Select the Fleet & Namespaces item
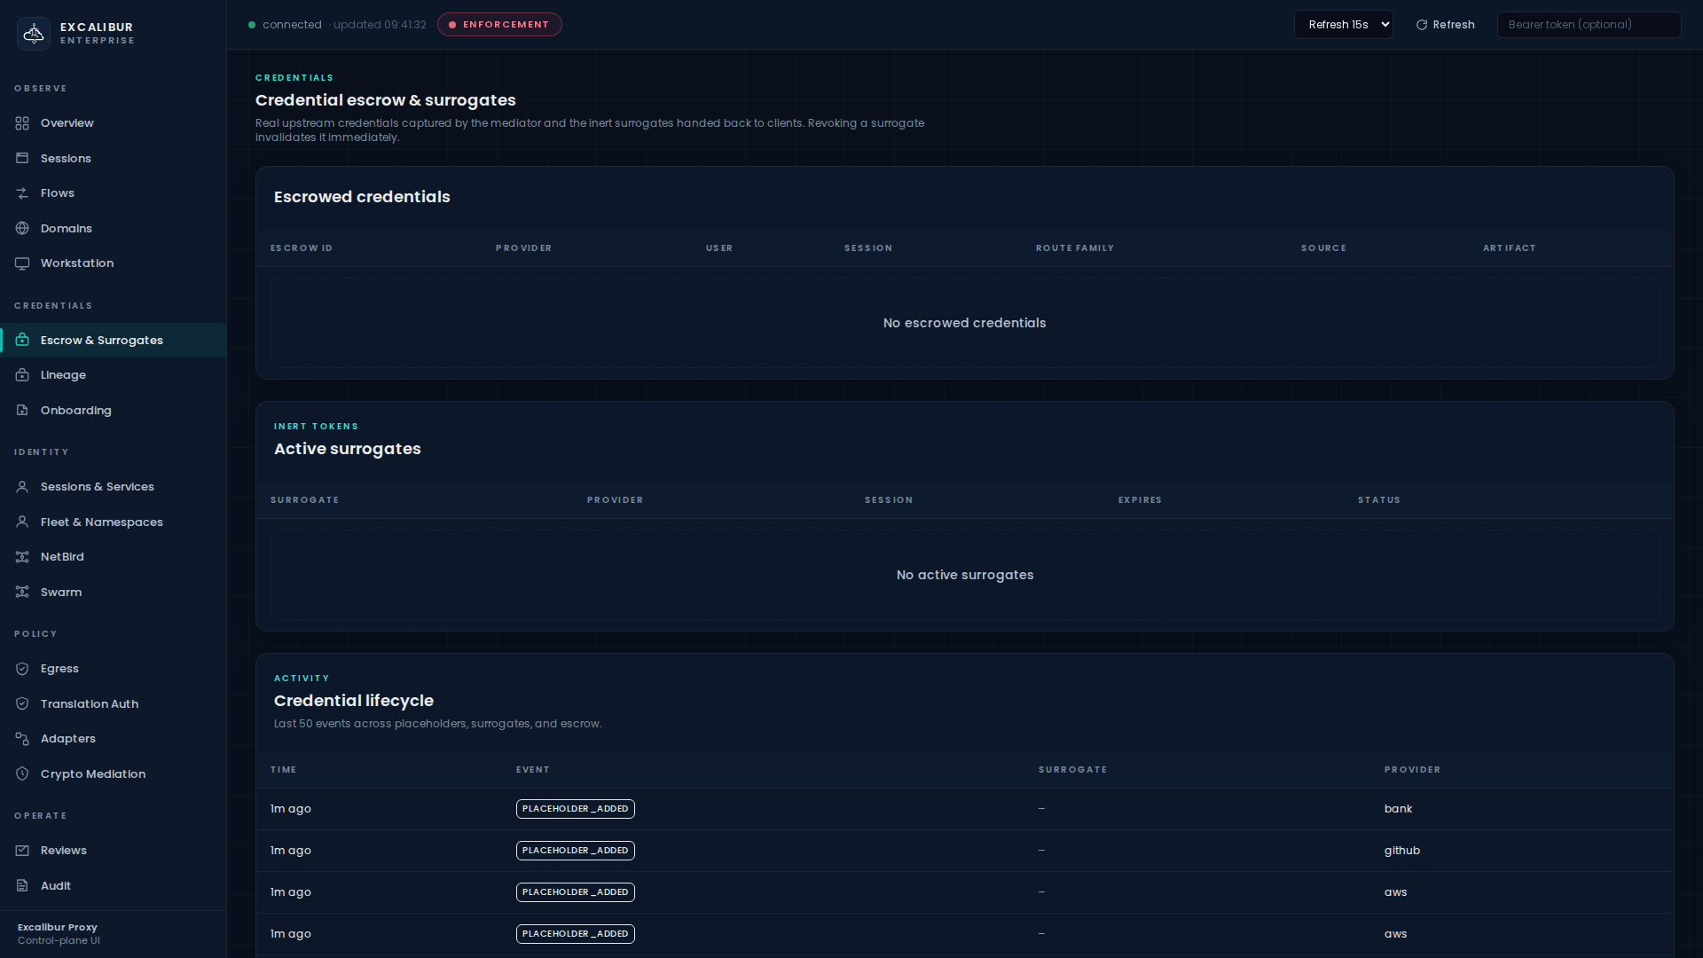 [101, 522]
